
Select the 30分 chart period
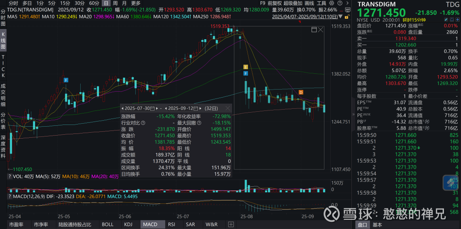[79, 3]
